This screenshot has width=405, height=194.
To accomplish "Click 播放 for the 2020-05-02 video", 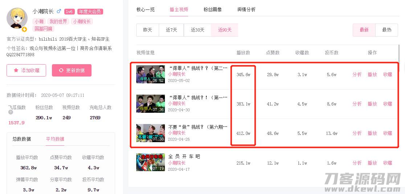I will click(x=372, y=74).
